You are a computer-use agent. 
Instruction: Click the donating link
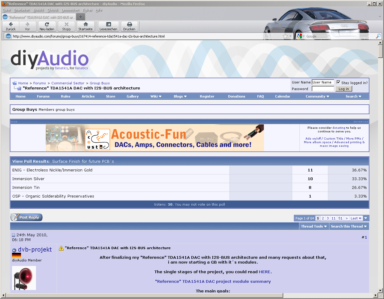point(339,128)
